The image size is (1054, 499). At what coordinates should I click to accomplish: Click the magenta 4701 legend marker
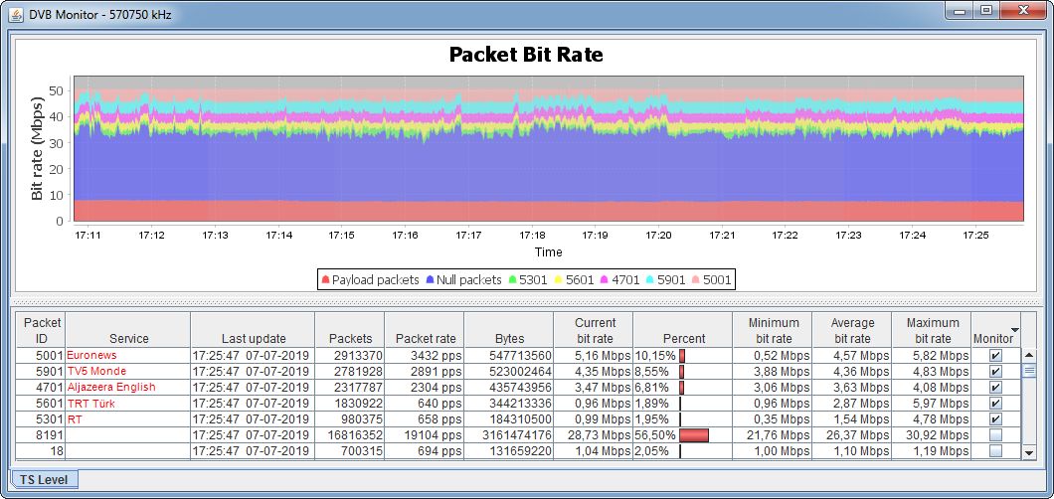607,280
